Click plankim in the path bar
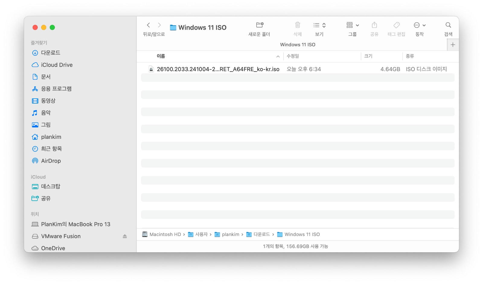Viewport: 483px width, 284px height. [x=227, y=235]
